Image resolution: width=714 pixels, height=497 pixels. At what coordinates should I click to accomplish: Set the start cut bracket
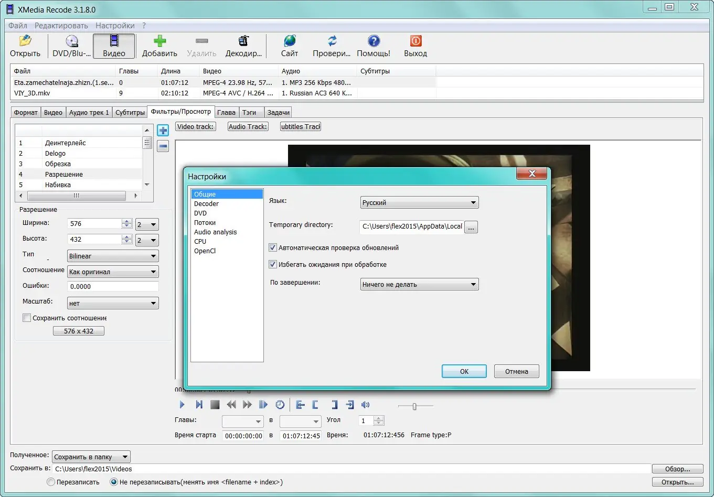316,405
